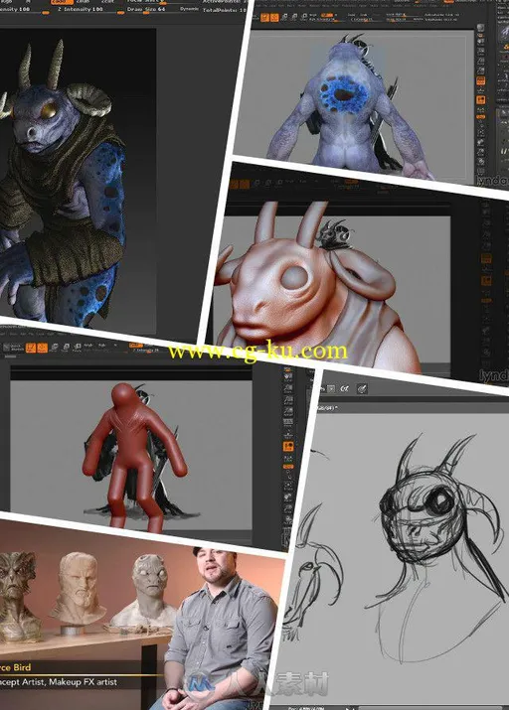509x710 pixels.
Task: Click caption text 'Makeup FX artist' in video frame
Action: [83, 681]
